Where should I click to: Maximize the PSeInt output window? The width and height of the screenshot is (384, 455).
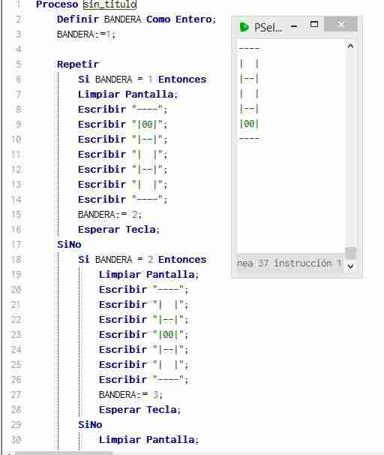click(314, 24)
